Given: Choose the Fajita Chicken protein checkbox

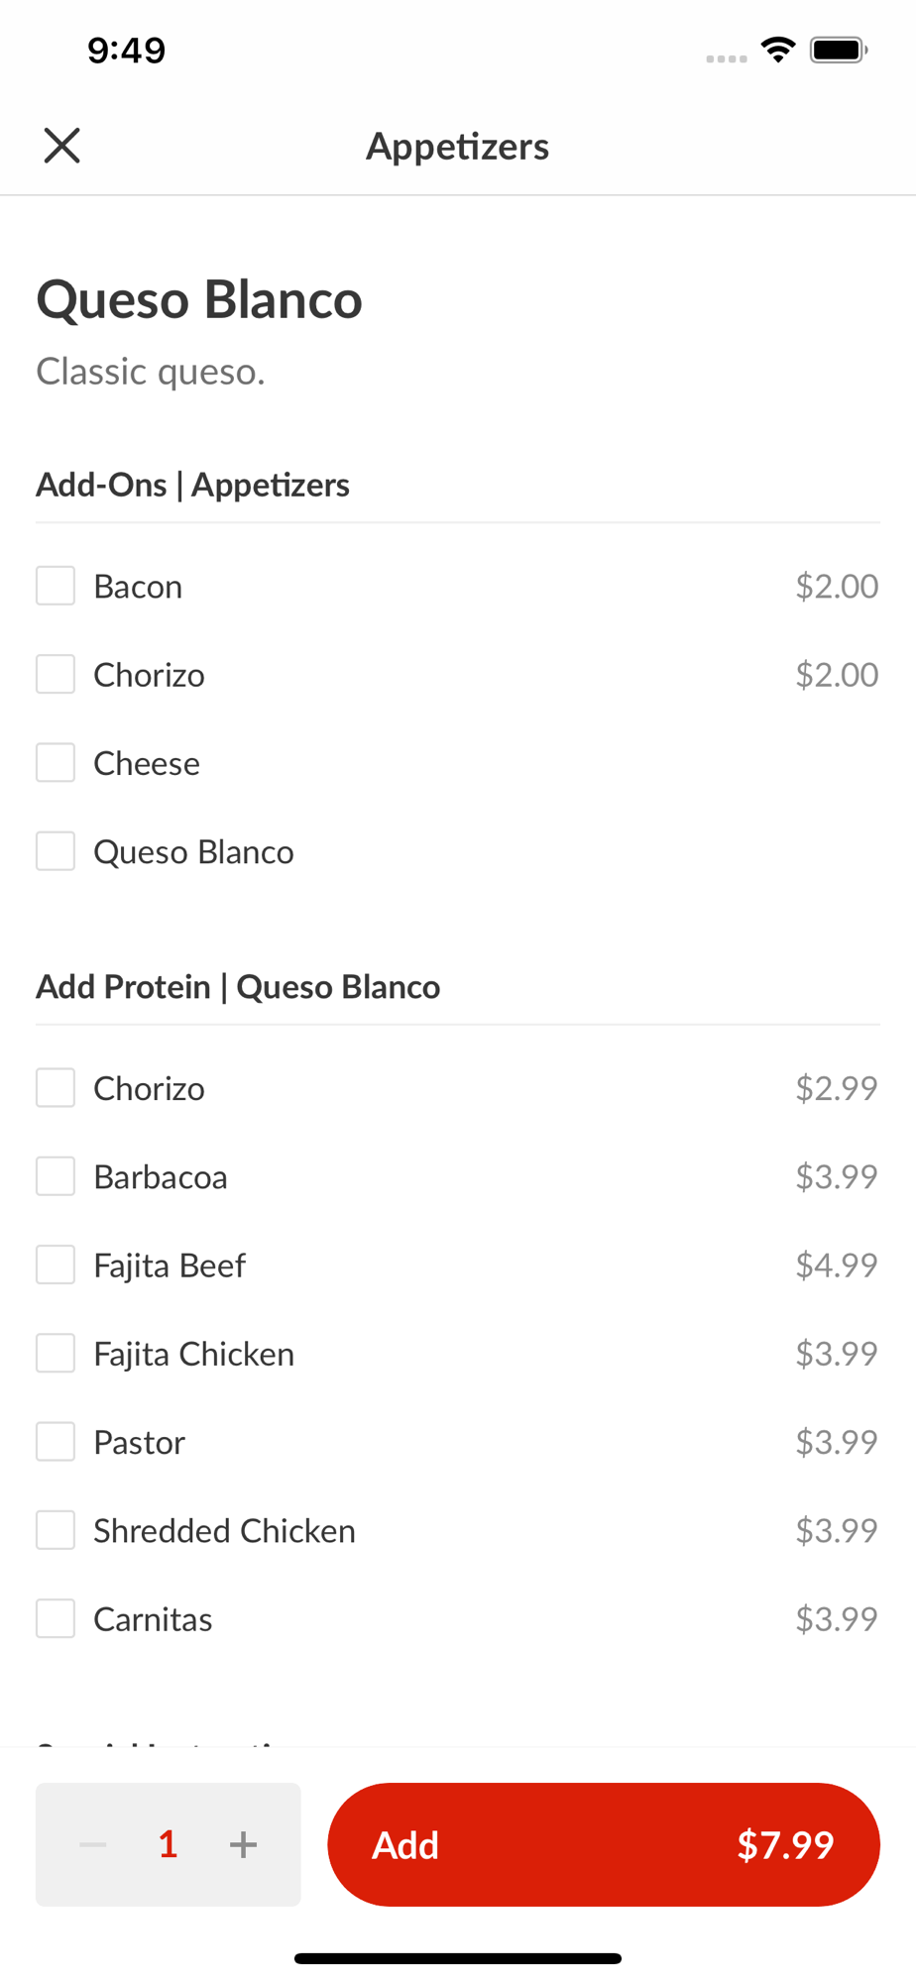Looking at the screenshot, I should (56, 1354).
